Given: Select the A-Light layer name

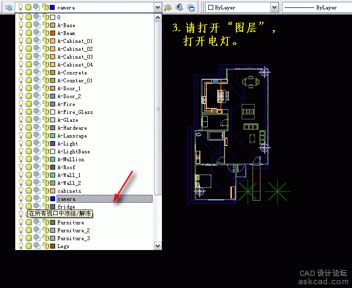Looking at the screenshot, I should point(67,144).
